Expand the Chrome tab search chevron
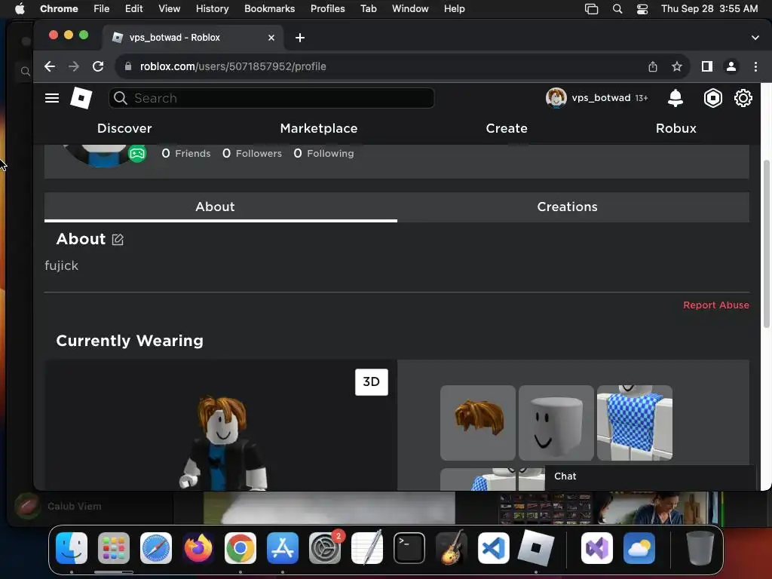The height and width of the screenshot is (579, 772). tap(755, 38)
